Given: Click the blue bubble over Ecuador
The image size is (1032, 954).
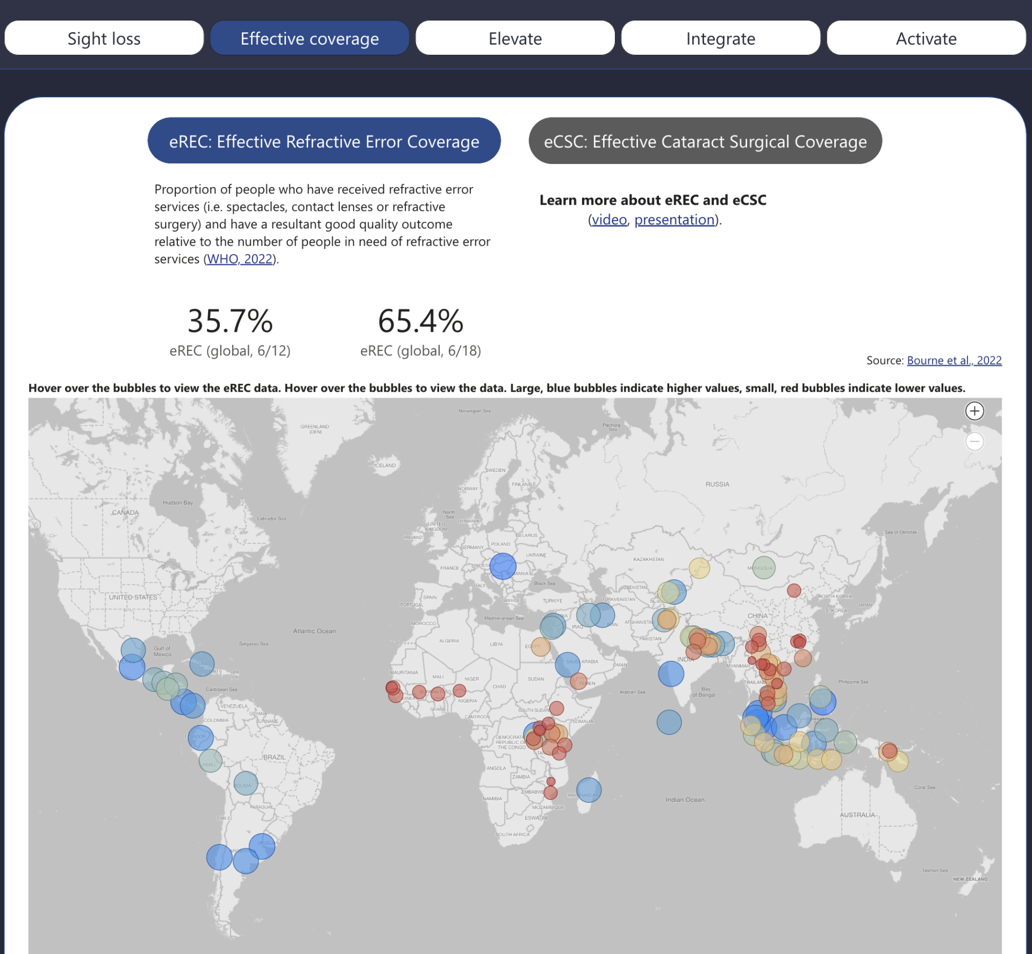Looking at the screenshot, I should point(200,737).
